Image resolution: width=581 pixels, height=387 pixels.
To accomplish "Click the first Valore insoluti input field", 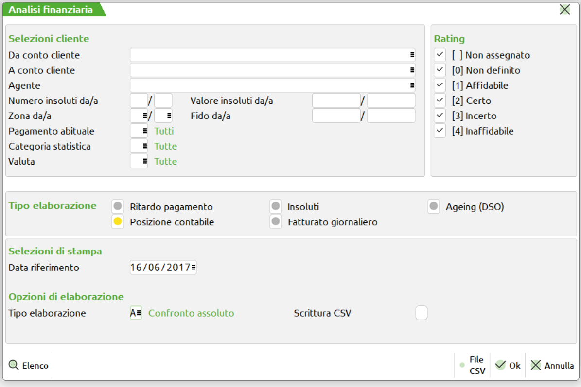I will 336,101.
